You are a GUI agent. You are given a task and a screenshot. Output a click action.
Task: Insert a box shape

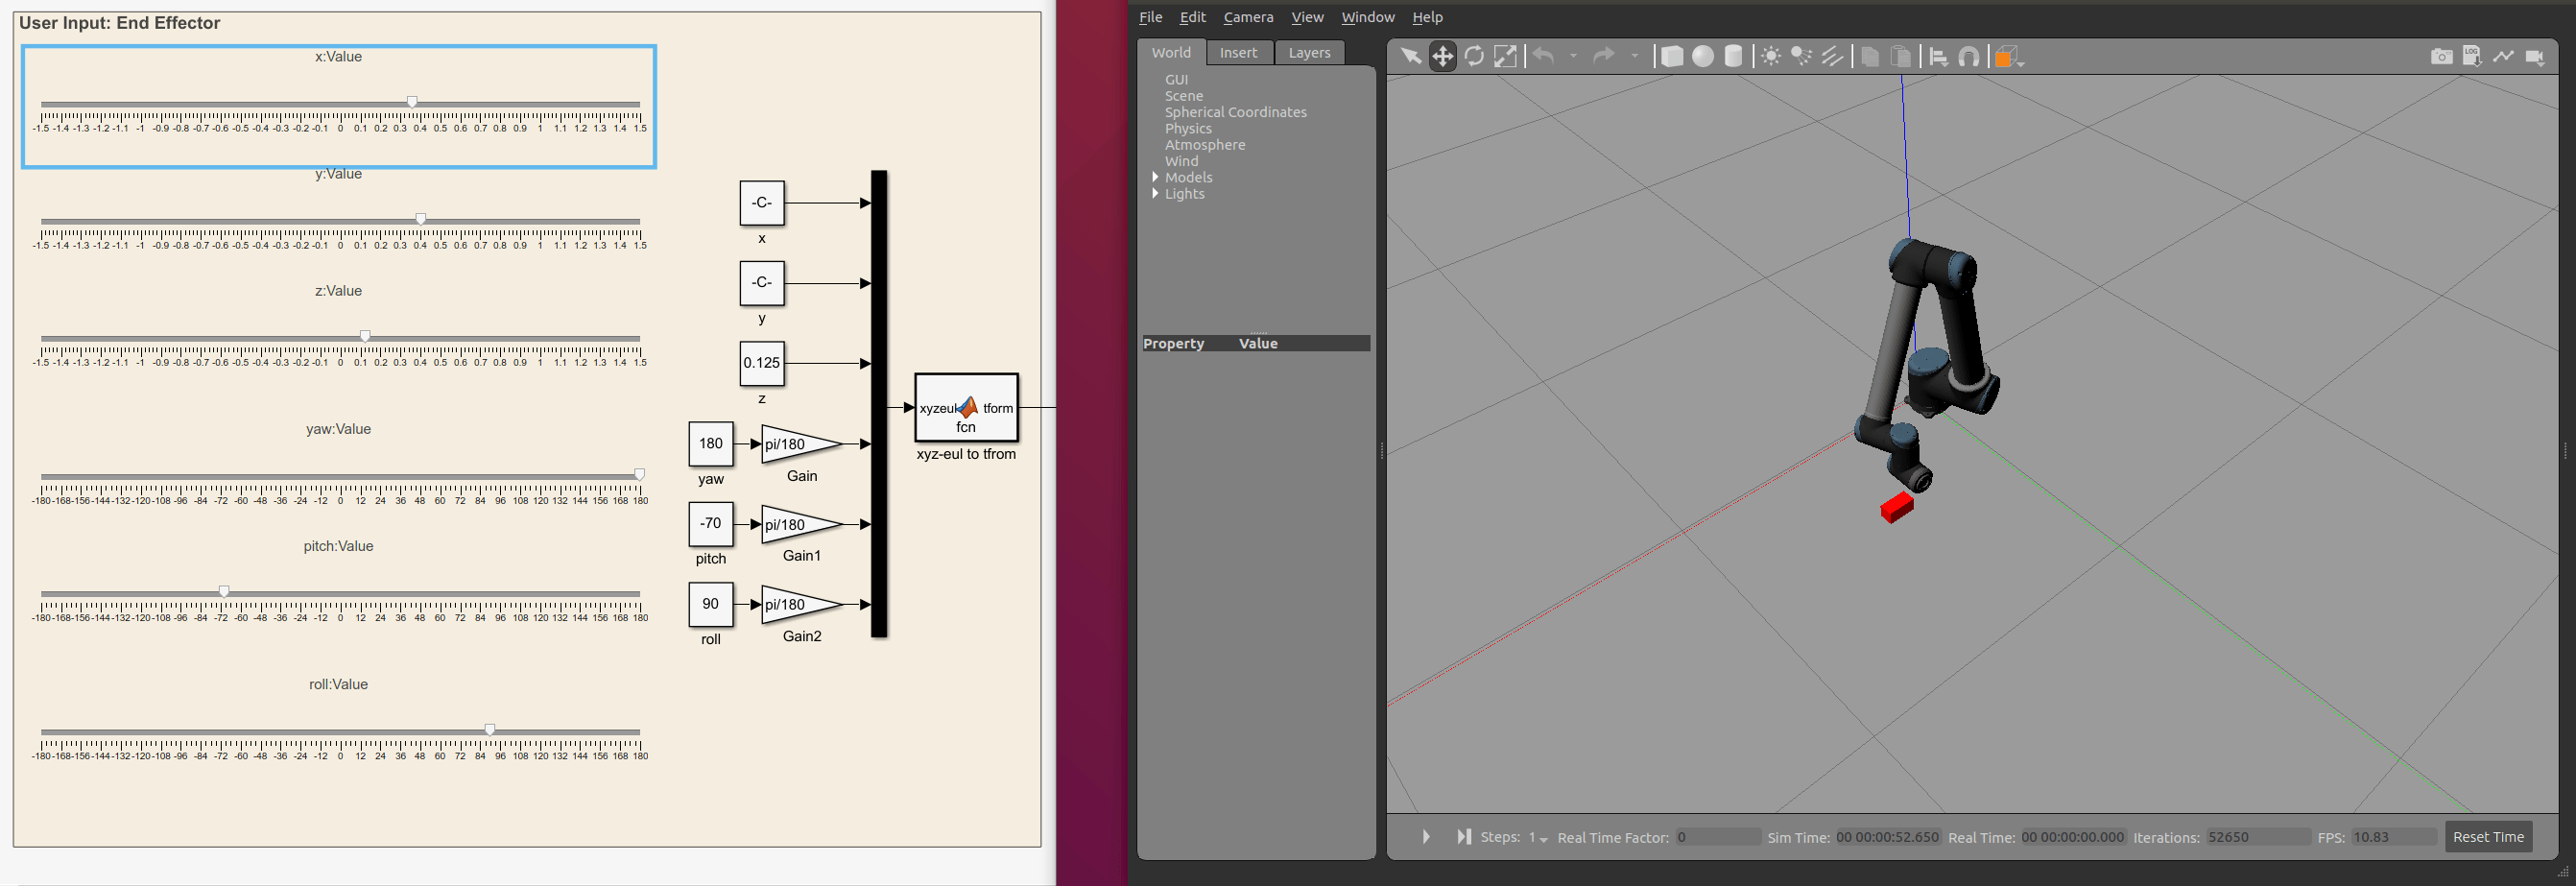click(x=1671, y=56)
